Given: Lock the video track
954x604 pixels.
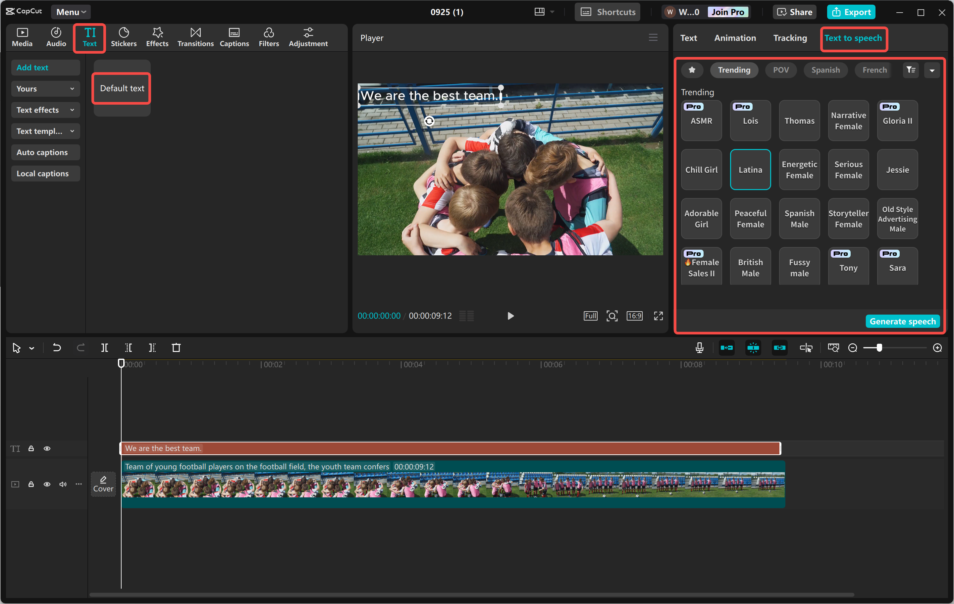Looking at the screenshot, I should click(x=31, y=484).
